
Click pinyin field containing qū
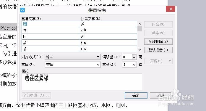tap(108, 37)
